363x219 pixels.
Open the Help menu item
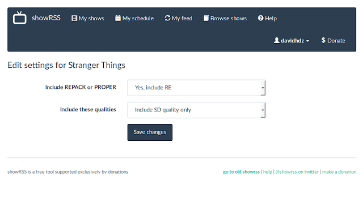click(x=267, y=18)
